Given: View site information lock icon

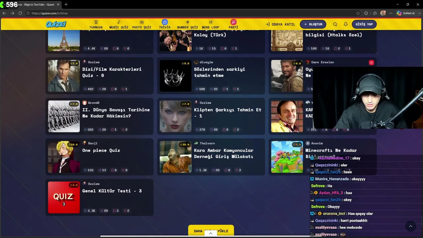Looking at the screenshot, I should [x=28, y=13].
